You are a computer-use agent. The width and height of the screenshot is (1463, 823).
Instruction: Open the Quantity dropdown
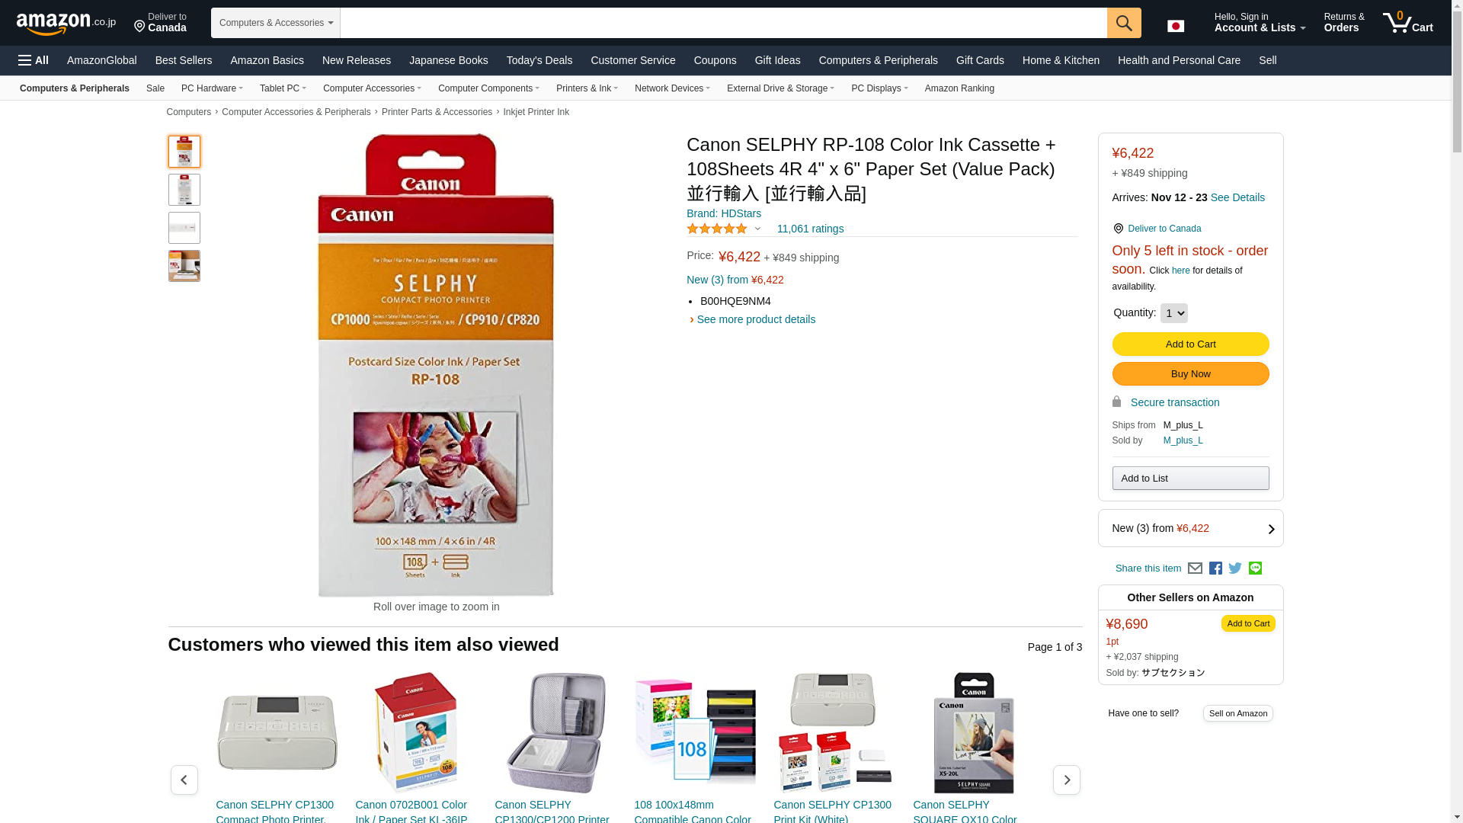[1173, 313]
